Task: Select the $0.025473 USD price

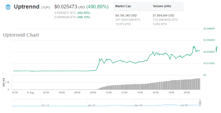Action: (x=70, y=7)
